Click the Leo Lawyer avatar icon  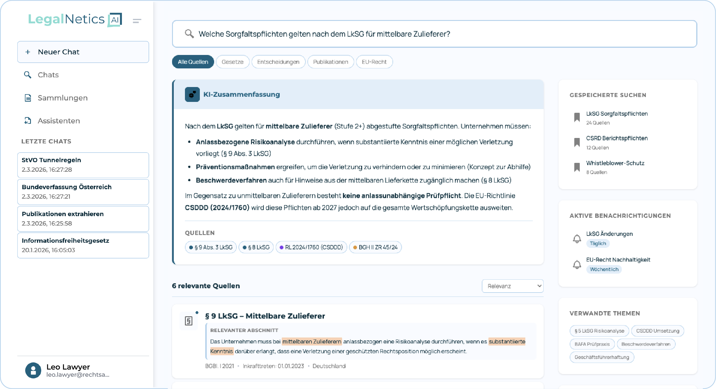pyautogui.click(x=33, y=371)
